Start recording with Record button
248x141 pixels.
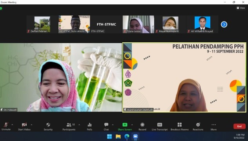(142, 127)
